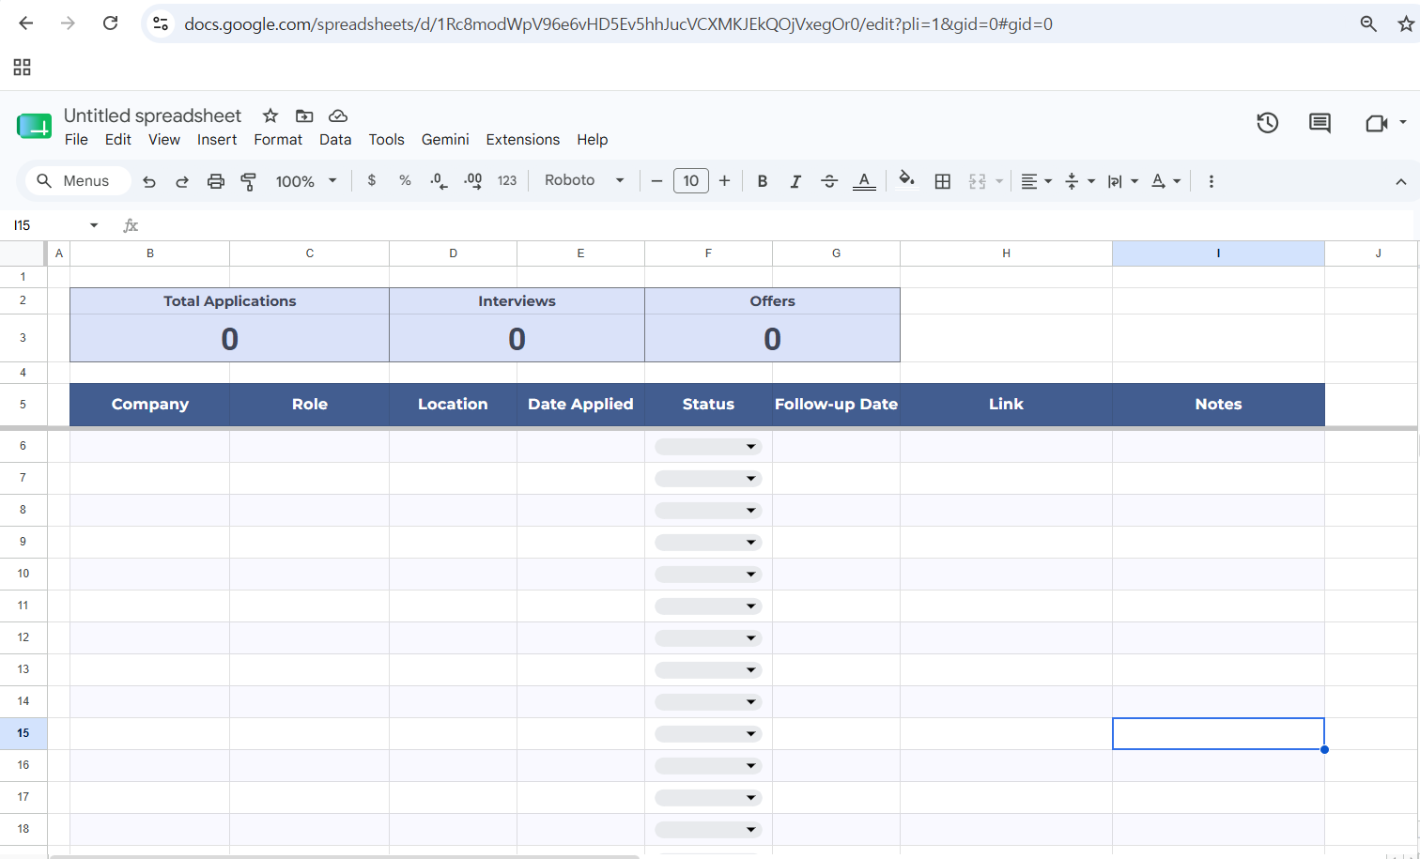The height and width of the screenshot is (859, 1420).
Task: Collapse the toolbar with the up chevron
Action: click(1400, 181)
